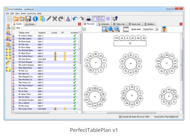Click the New plan blank page icon

coord(10,19)
